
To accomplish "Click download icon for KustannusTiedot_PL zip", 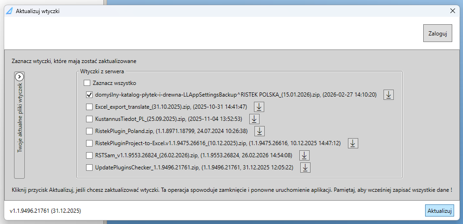I will pos(254,119).
